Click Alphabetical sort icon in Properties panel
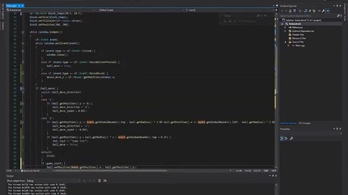The image size is (348, 195). 287,139
